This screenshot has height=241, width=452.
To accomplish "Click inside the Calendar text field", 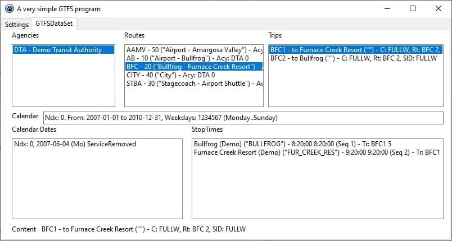I will pyautogui.click(x=243, y=118).
